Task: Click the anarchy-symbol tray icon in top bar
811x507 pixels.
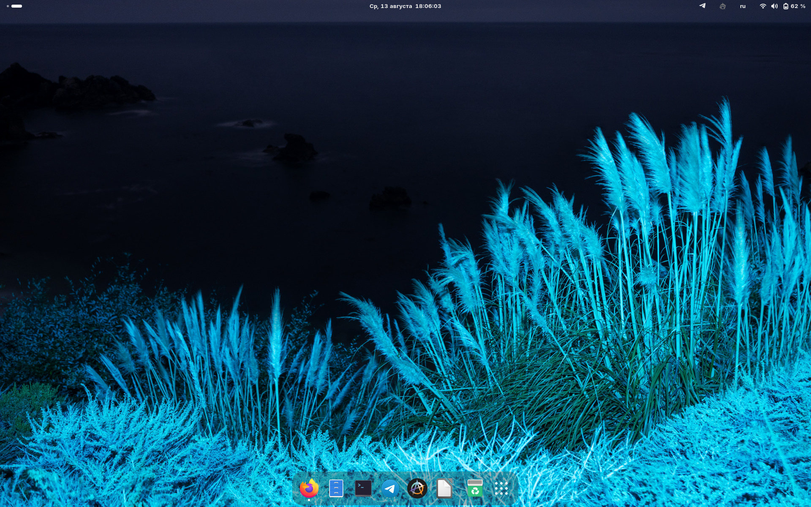Action: [722, 6]
